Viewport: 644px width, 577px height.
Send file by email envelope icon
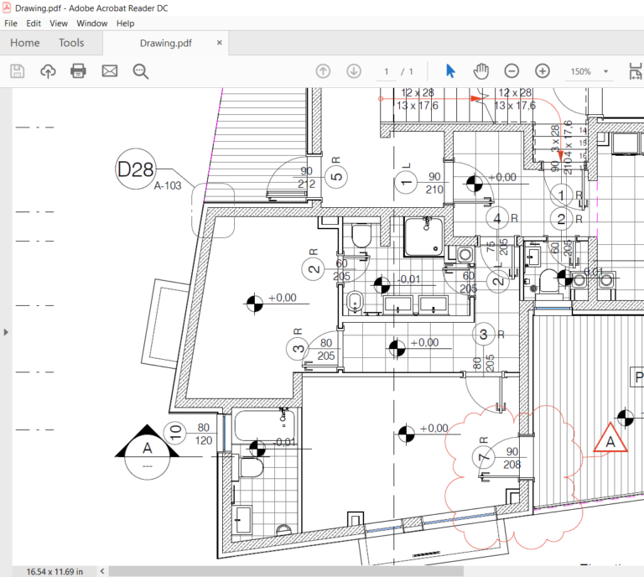110,71
